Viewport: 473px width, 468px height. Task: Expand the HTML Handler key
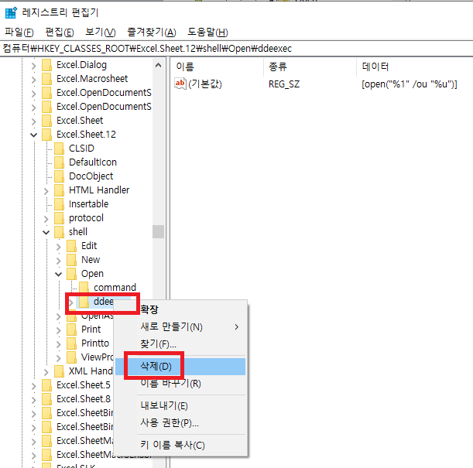[x=46, y=190]
